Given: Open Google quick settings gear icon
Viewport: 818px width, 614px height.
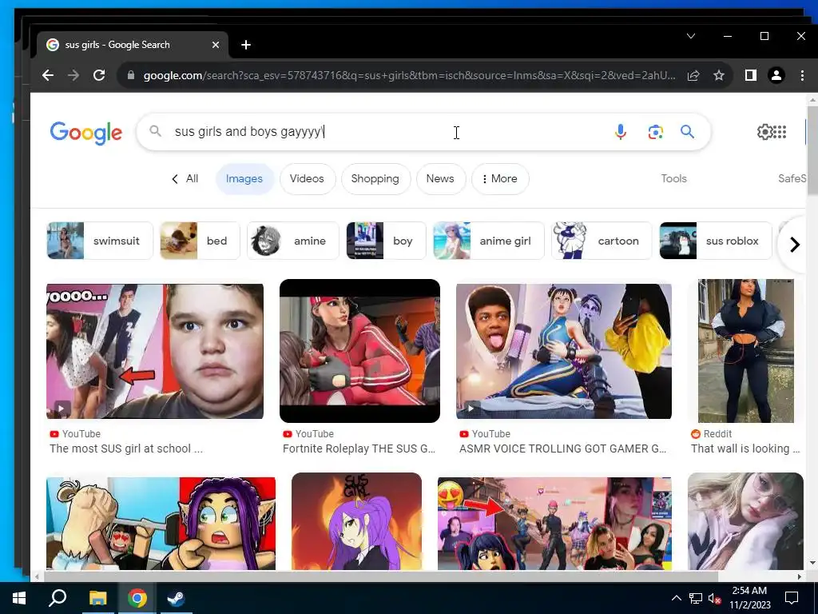Looking at the screenshot, I should [x=764, y=132].
